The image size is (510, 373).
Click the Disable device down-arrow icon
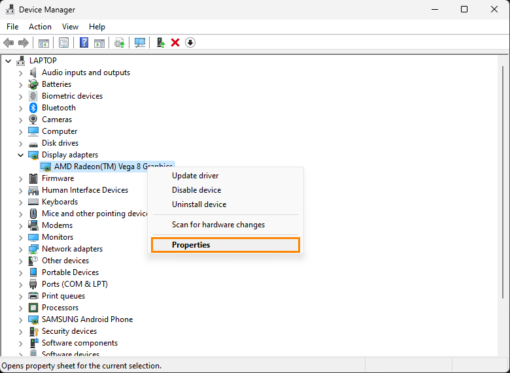pos(190,42)
